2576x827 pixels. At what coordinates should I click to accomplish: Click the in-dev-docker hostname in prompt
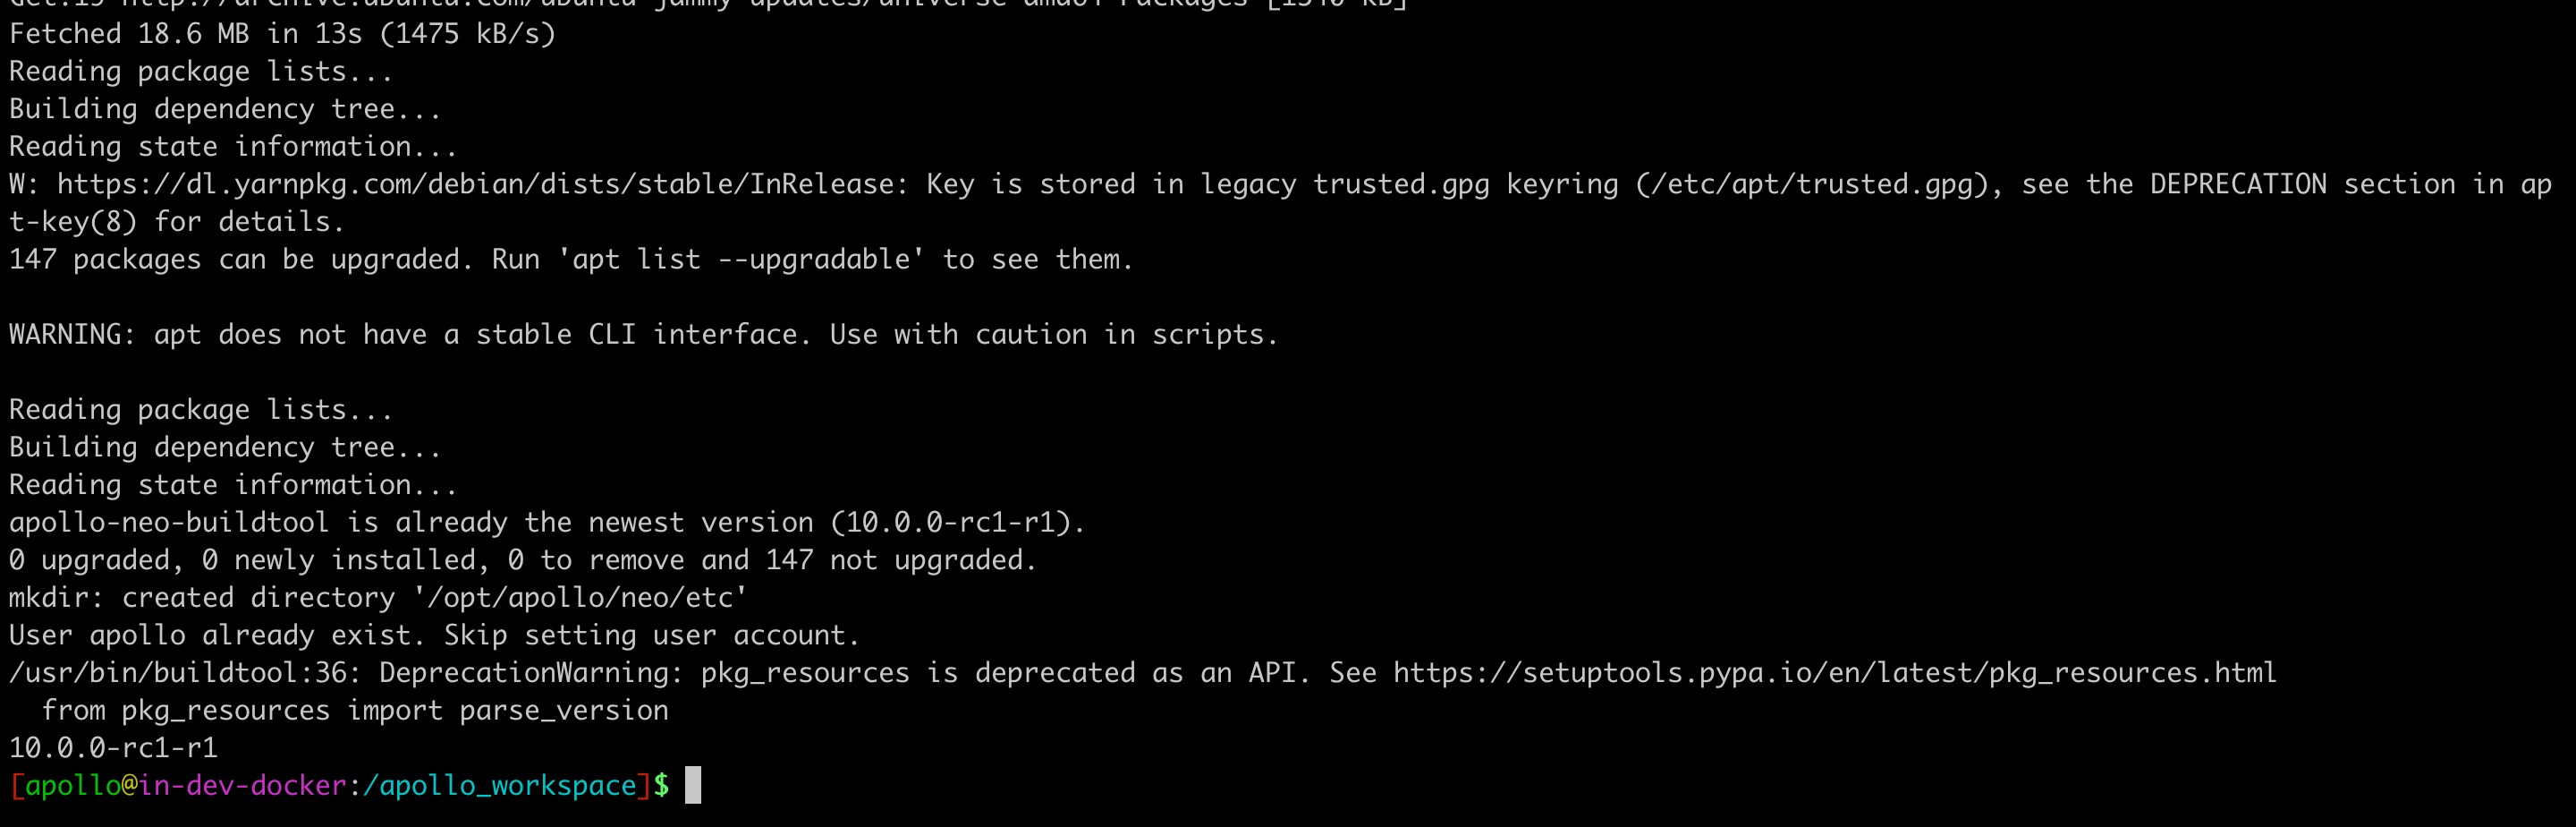242,786
